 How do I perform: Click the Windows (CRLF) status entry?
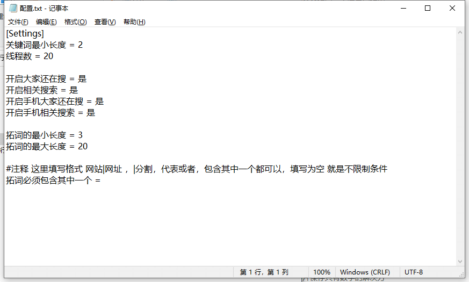pyautogui.click(x=365, y=272)
